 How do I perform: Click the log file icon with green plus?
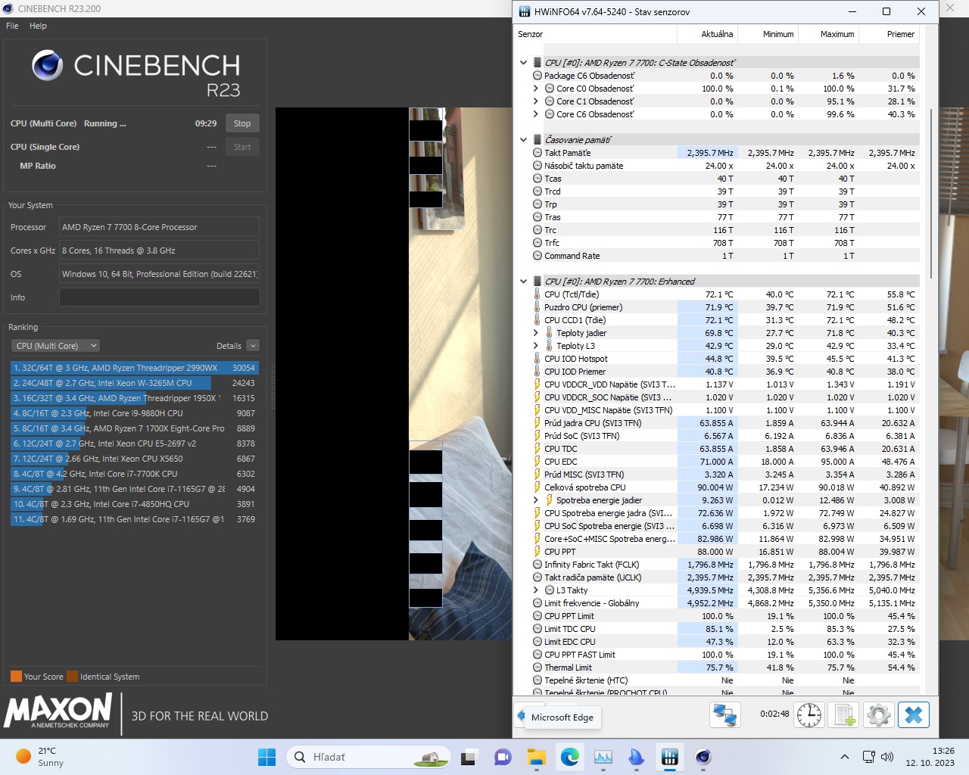(844, 714)
